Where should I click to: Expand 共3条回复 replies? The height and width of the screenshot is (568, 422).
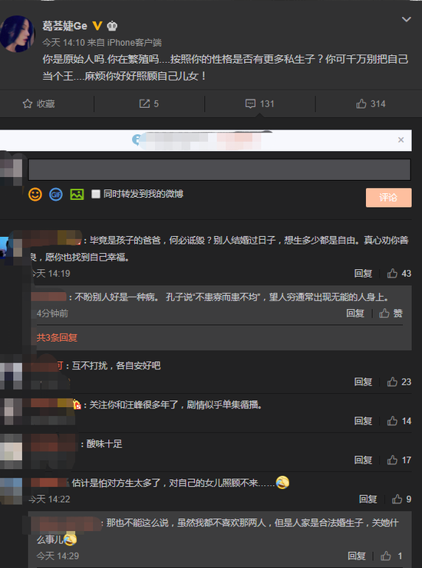57,337
